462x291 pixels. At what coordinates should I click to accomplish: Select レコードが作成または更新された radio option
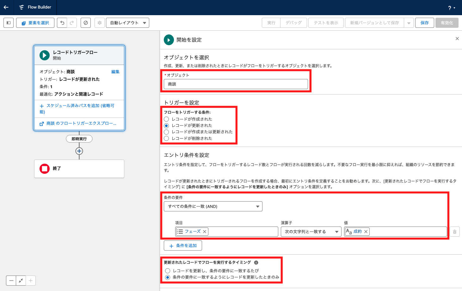pos(167,132)
